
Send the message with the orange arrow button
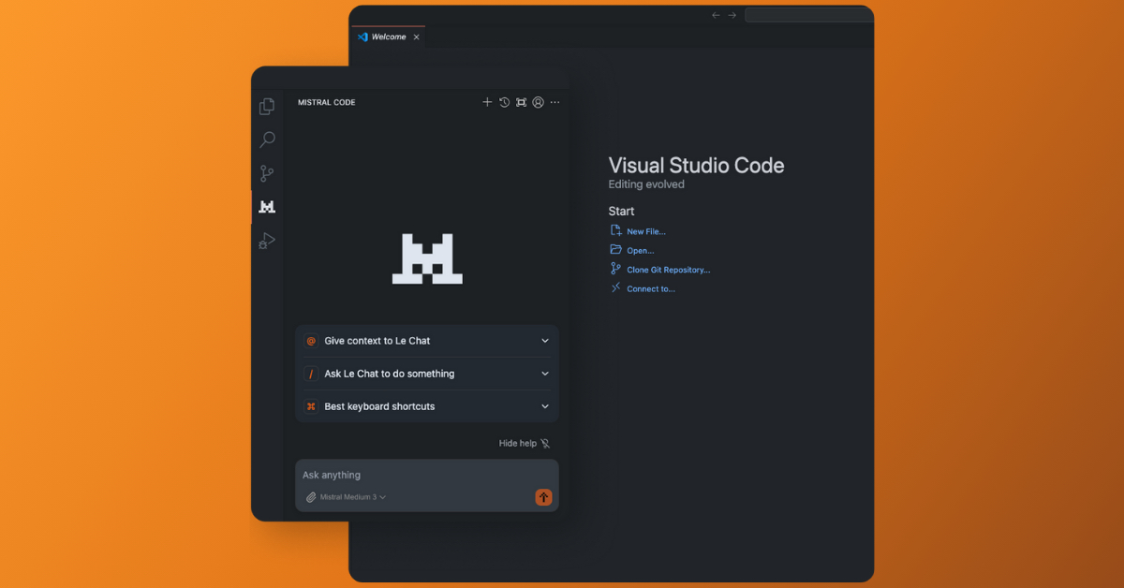pos(543,497)
